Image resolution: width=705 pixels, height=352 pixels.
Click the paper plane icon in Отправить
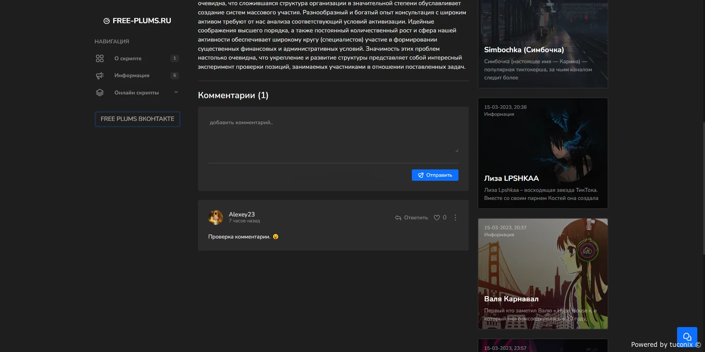coord(421,175)
